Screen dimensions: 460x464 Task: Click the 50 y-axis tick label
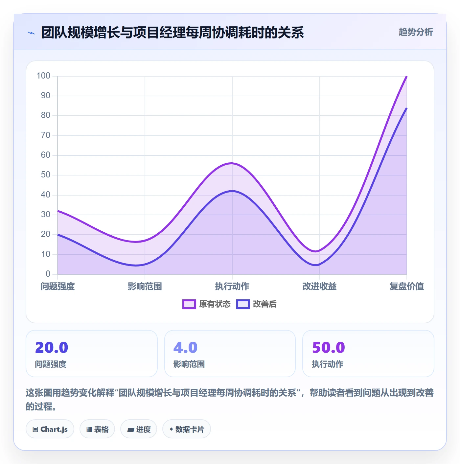point(46,175)
